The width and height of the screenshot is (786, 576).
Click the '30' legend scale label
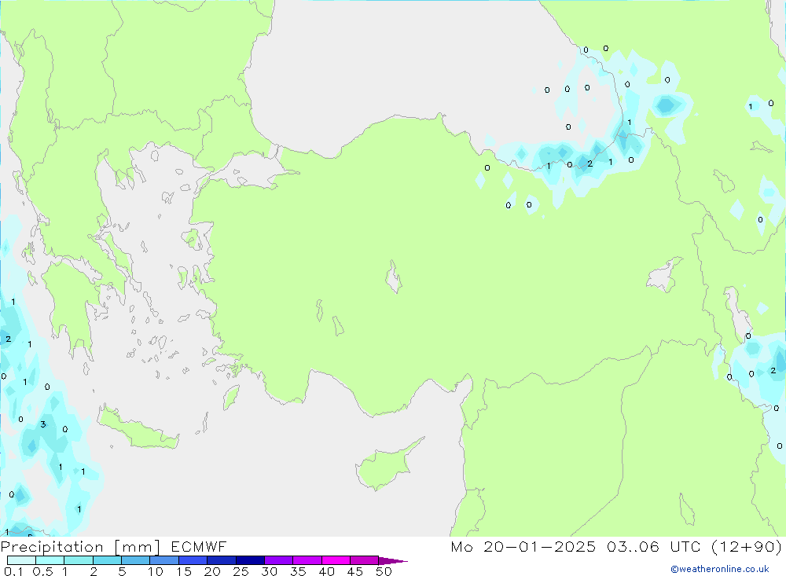(269, 571)
